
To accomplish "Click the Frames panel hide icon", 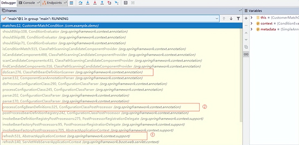I will 240,11.
